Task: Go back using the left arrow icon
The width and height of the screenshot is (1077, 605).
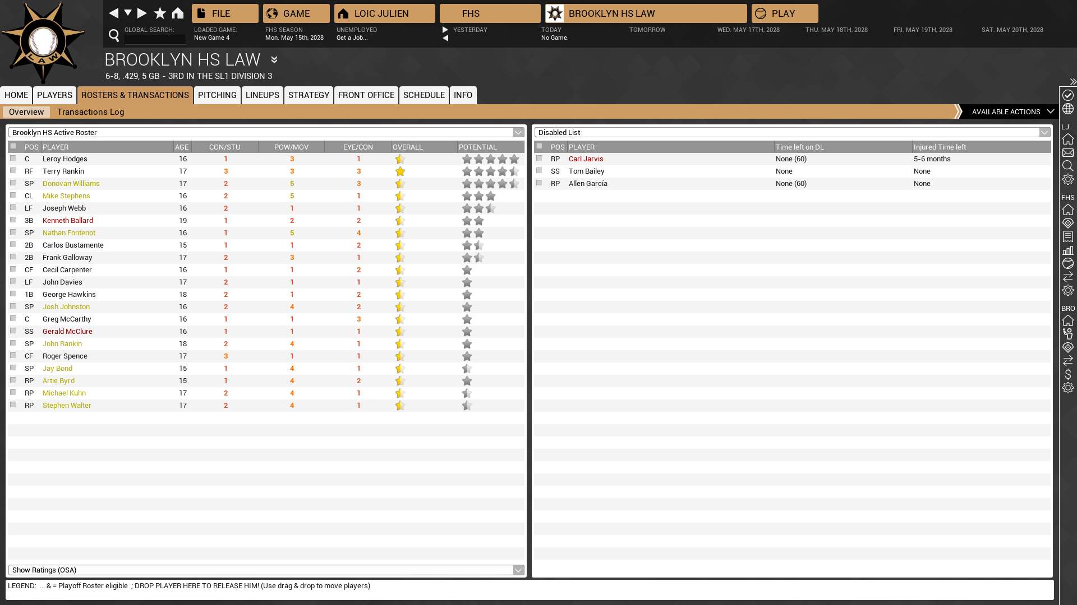Action: click(113, 13)
